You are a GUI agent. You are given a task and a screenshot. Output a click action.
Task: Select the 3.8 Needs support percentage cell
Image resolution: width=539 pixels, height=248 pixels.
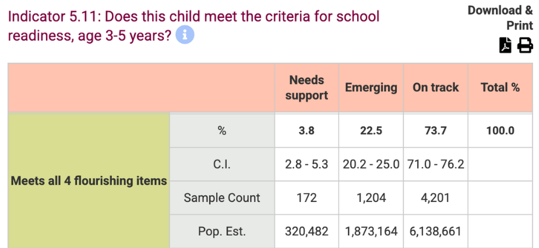[307, 131]
